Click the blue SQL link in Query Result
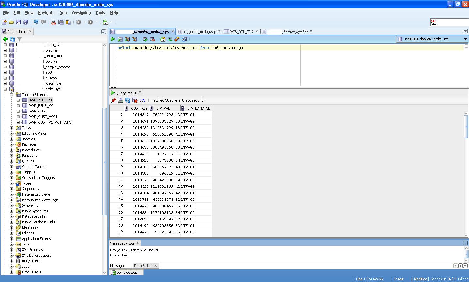Screen dimensions: 469x282 click(142, 100)
